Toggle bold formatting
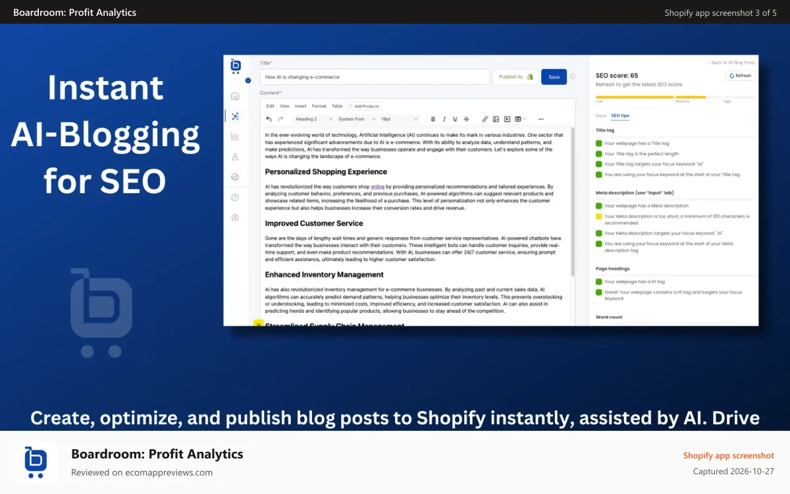 tap(433, 119)
